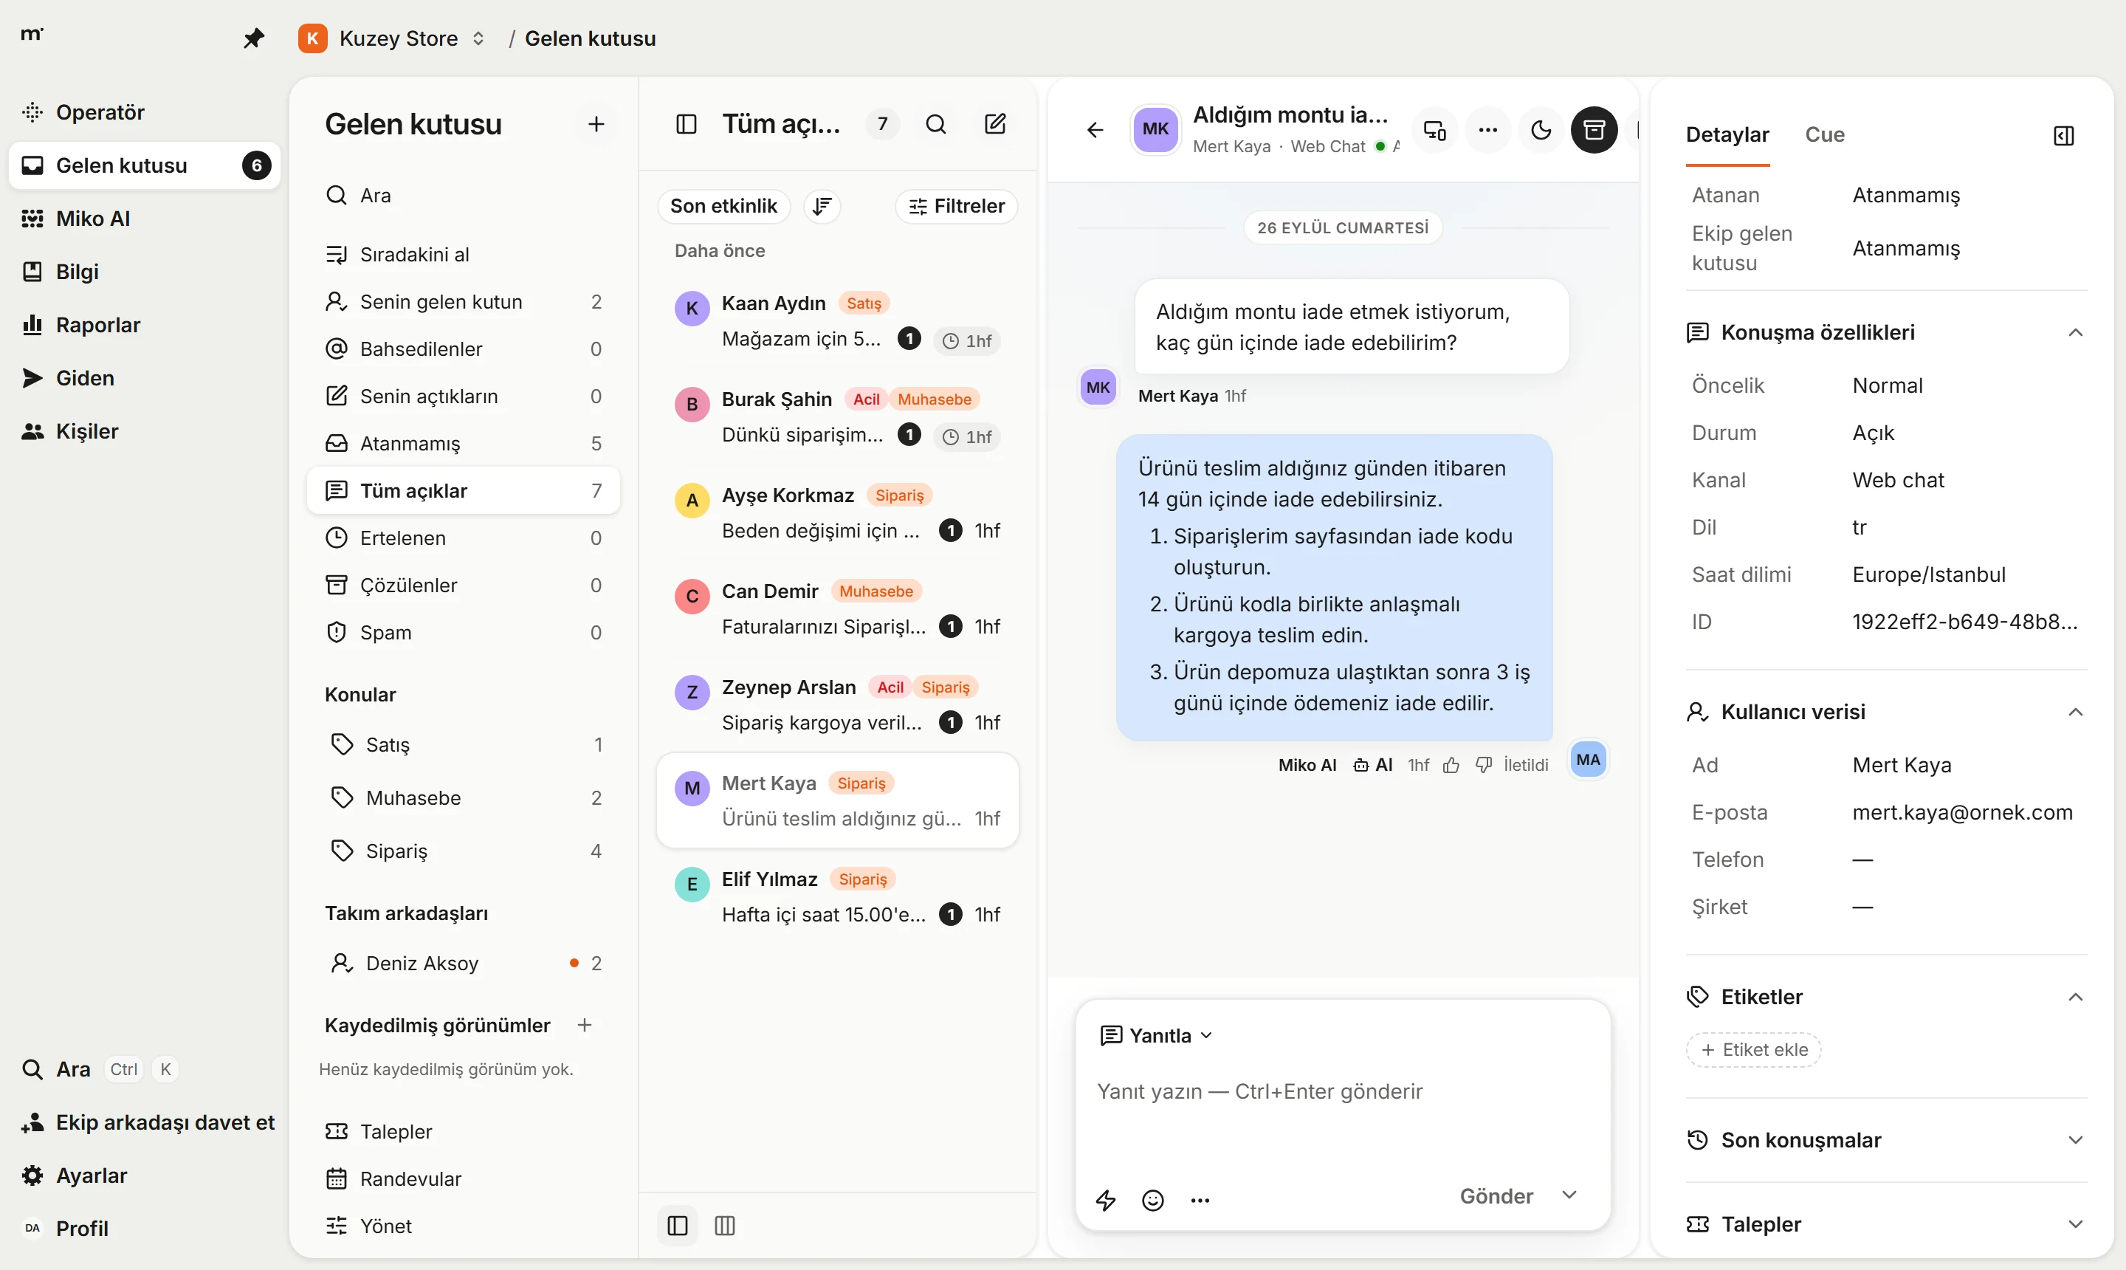Select the Detaylar tab
2126x1270 pixels.
pyautogui.click(x=1727, y=134)
